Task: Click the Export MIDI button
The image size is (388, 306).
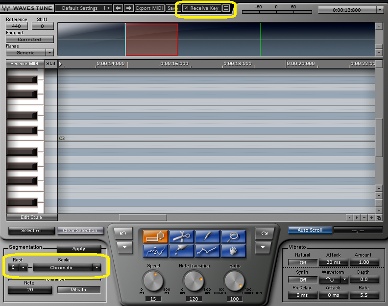Action: [149, 8]
